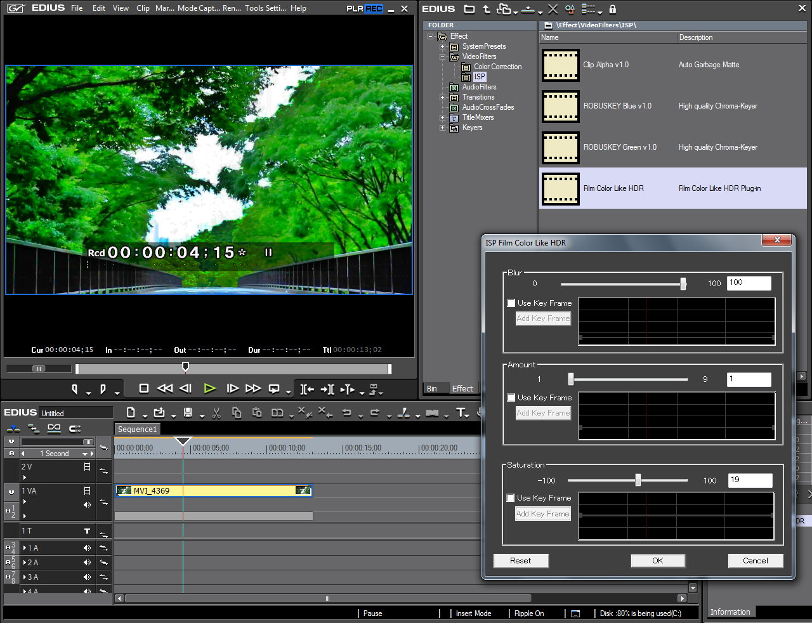This screenshot has width=812, height=623.
Task: Click Reset in ISP Film Color dialog
Action: pyautogui.click(x=521, y=561)
